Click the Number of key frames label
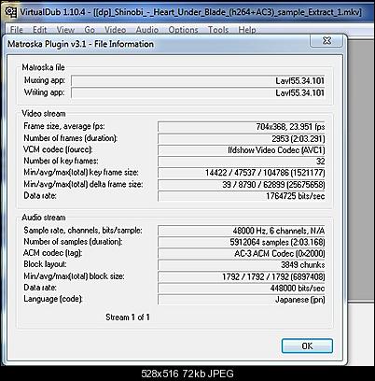This screenshot has width=375, height=381. point(61,161)
